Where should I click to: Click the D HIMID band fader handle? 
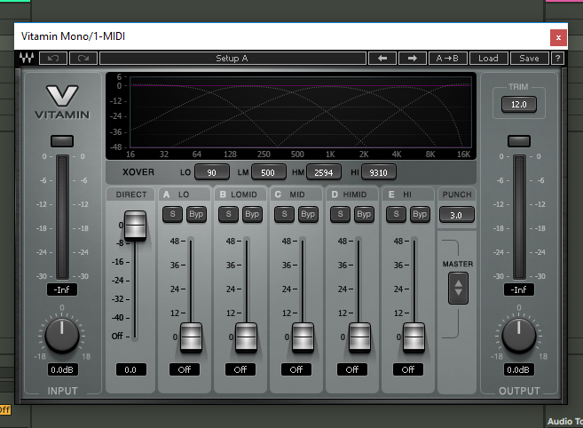pos(359,337)
